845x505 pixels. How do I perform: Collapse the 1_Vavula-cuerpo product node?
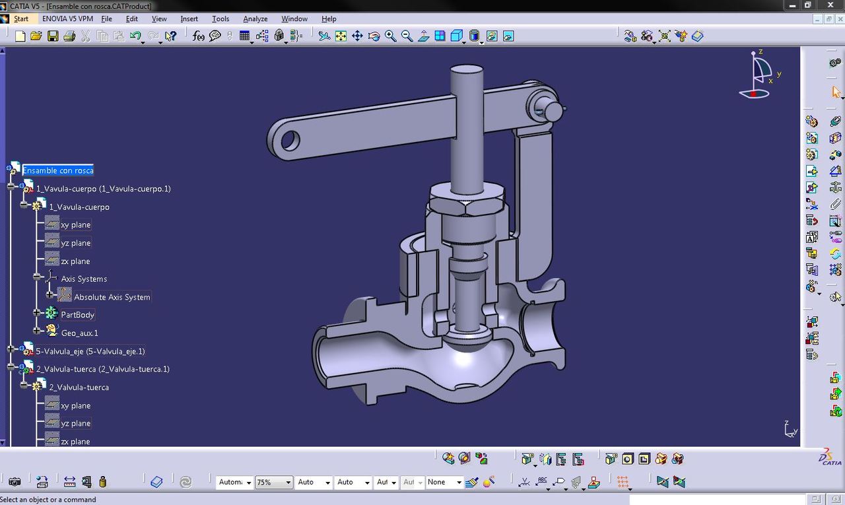[11, 188]
